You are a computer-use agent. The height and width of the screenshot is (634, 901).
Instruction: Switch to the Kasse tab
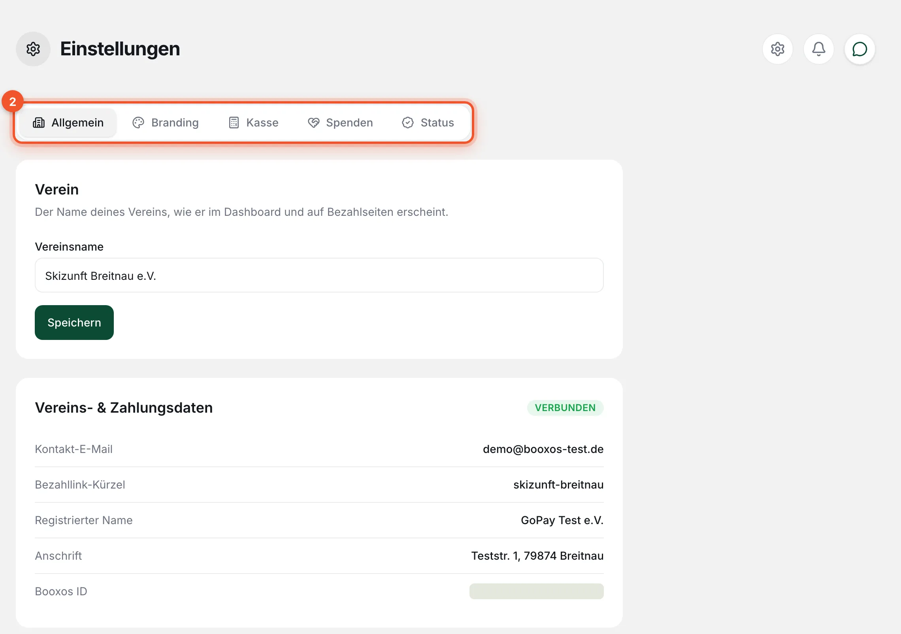coord(254,123)
